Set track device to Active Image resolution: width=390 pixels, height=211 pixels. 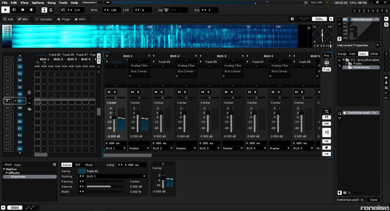click(67, 165)
